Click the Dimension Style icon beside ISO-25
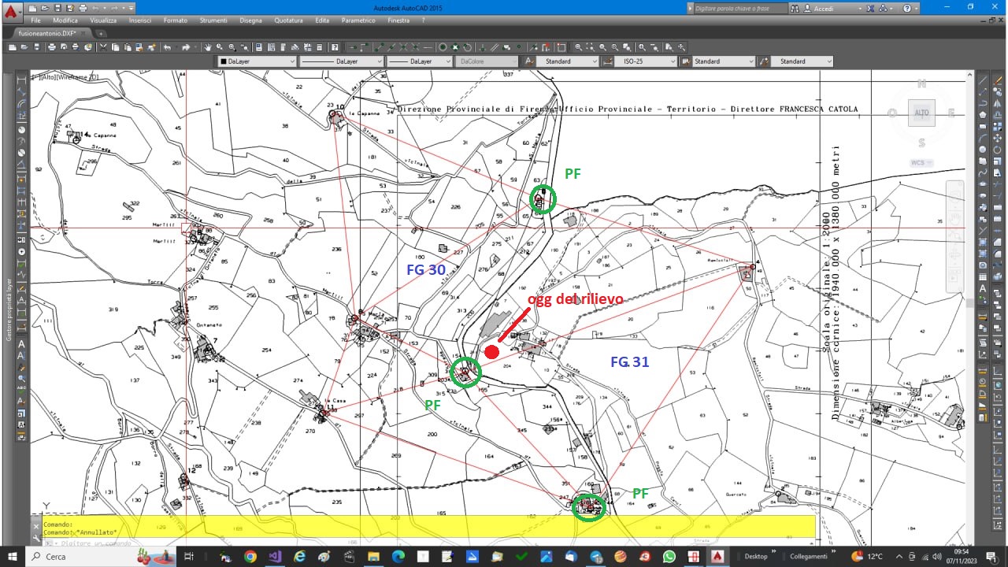The width and height of the screenshot is (1008, 567). [608, 61]
